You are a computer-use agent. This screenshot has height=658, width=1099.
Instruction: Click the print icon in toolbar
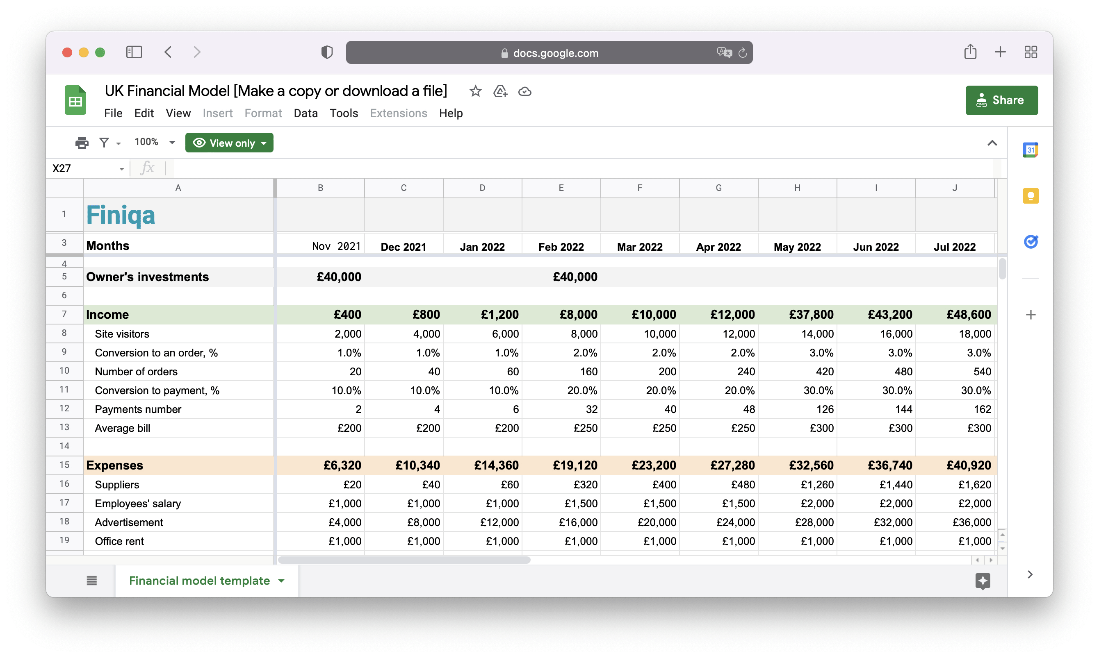(82, 143)
